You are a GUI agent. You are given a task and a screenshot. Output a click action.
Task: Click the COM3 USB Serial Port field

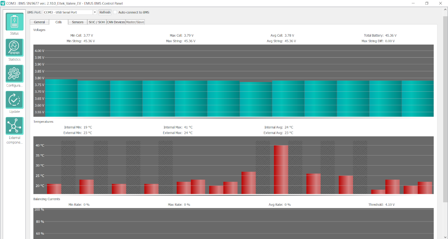(67, 12)
